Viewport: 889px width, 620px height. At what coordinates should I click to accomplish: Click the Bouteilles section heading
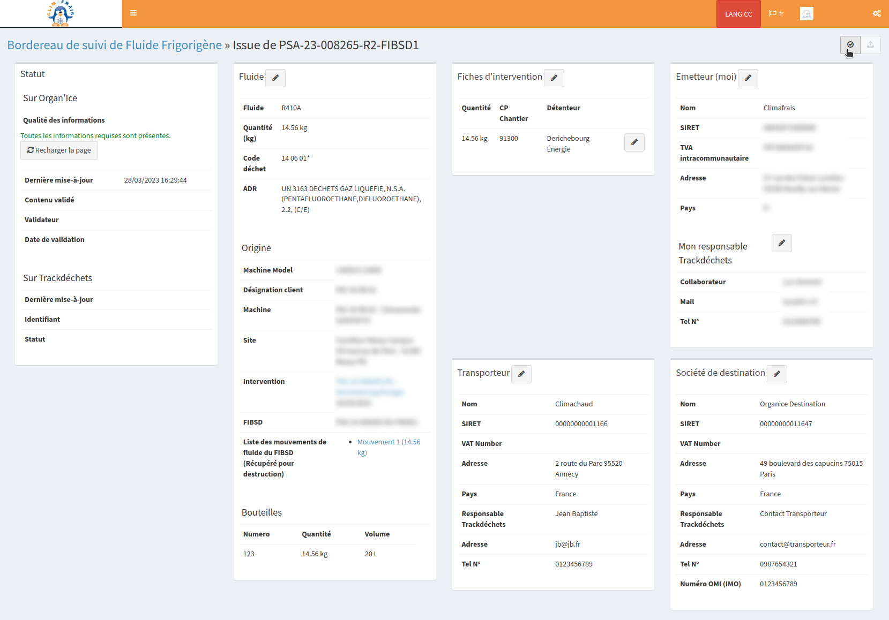pos(262,512)
